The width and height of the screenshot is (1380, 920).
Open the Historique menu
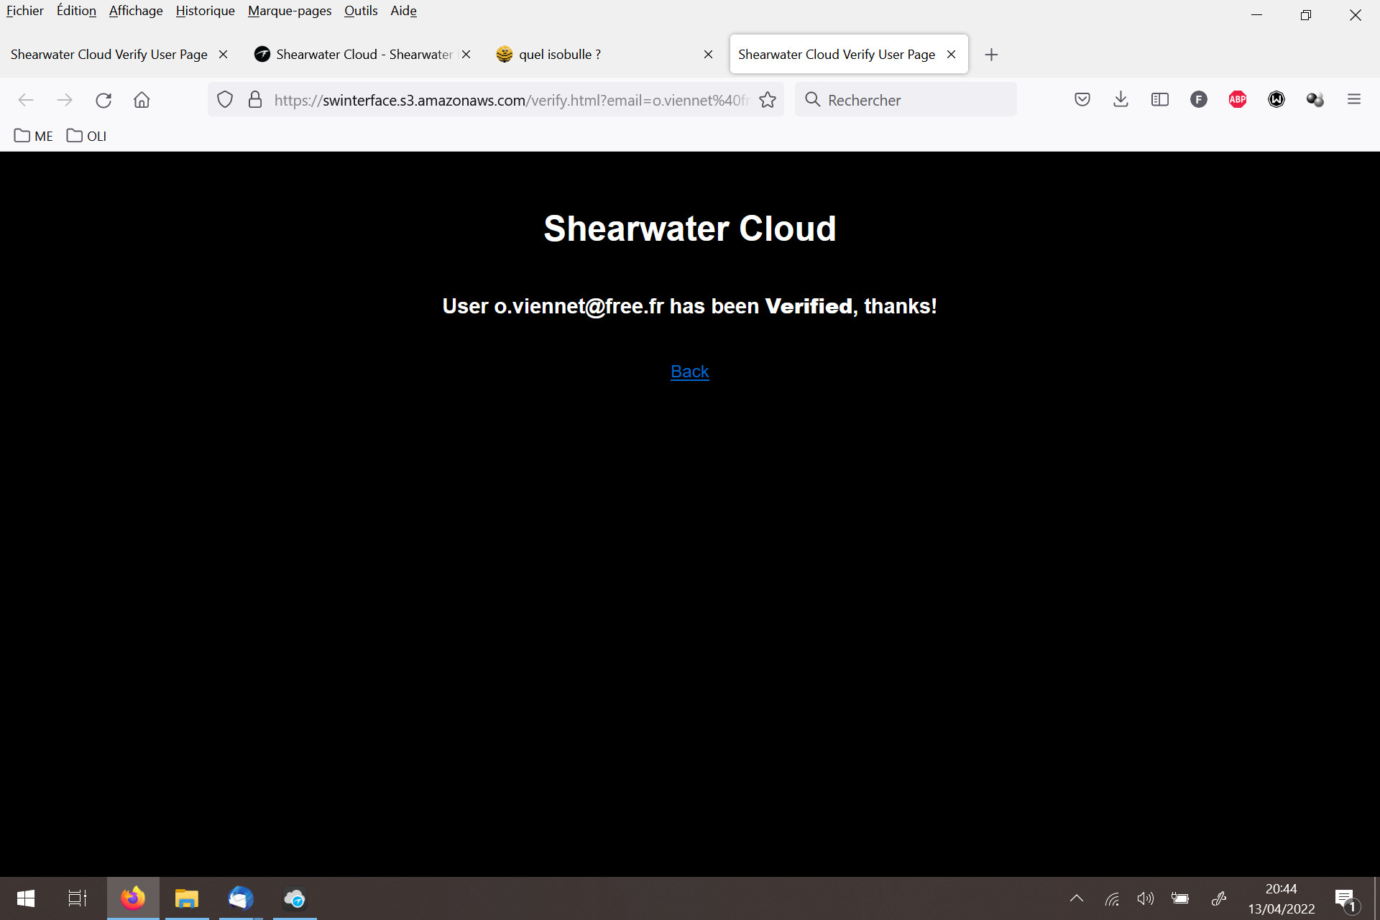pyautogui.click(x=205, y=11)
